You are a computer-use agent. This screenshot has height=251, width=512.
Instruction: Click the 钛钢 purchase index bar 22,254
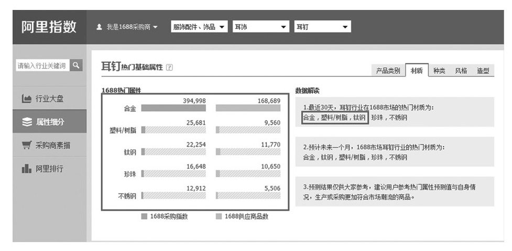point(173,152)
